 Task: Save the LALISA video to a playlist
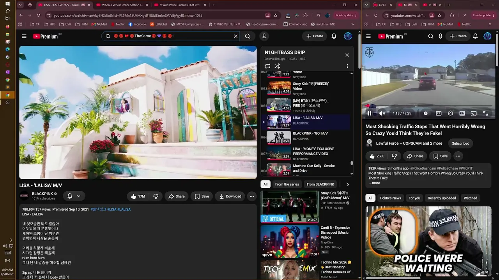click(x=202, y=196)
